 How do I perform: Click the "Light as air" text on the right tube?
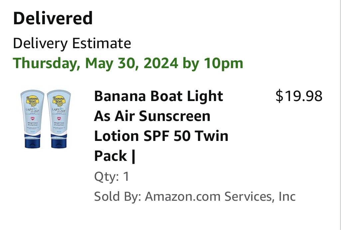pyautogui.click(x=59, y=110)
